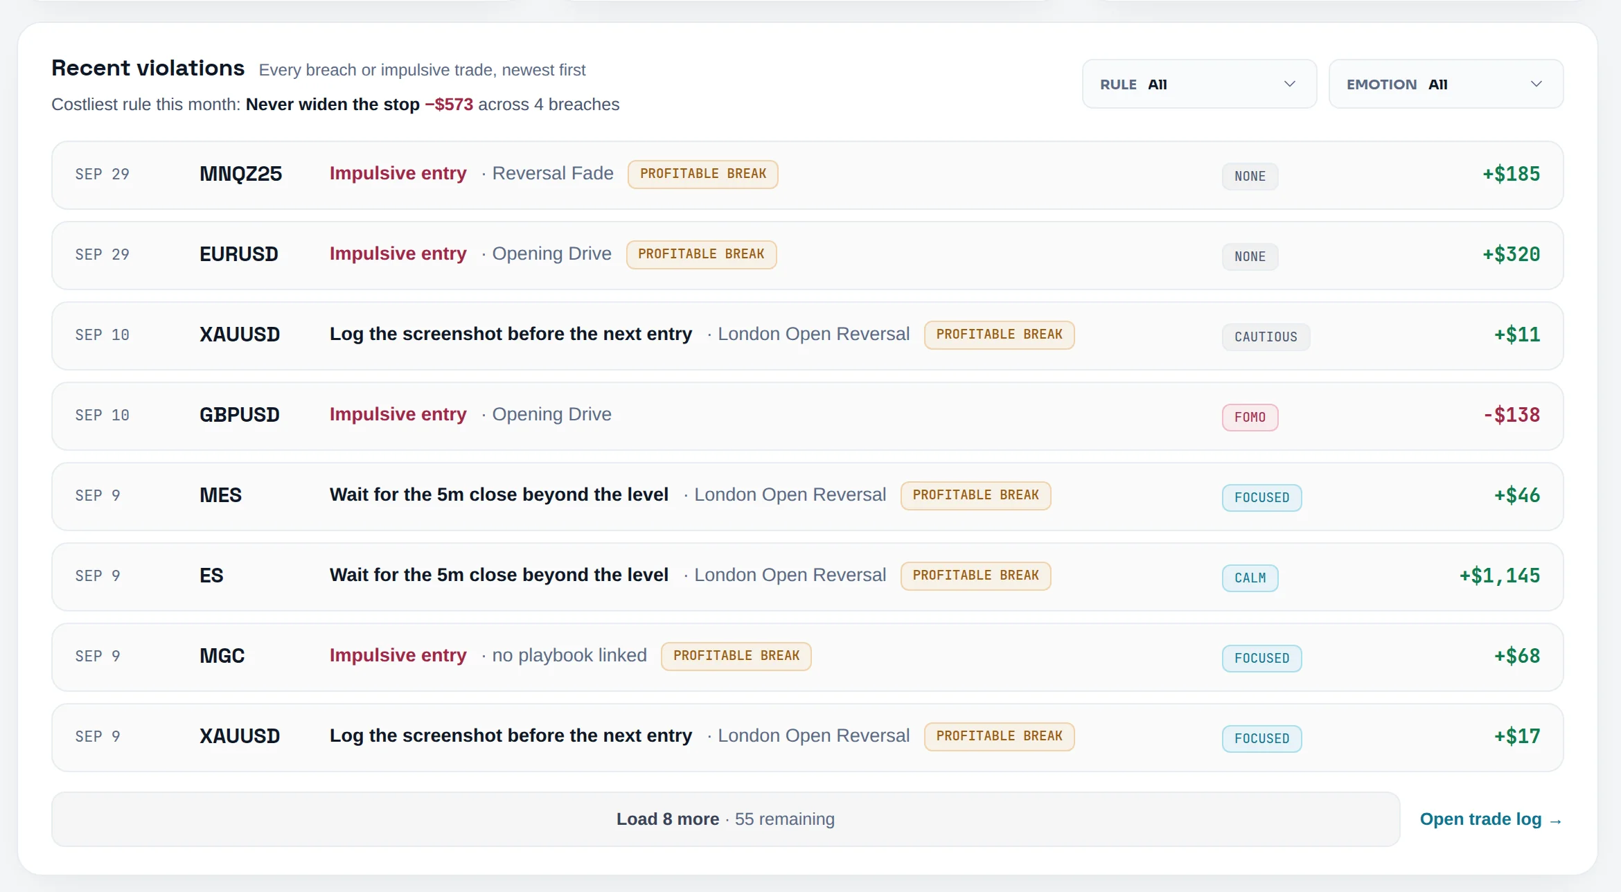Image resolution: width=1621 pixels, height=892 pixels.
Task: Click Impulsive entry label in MGC row
Action: pos(398,655)
